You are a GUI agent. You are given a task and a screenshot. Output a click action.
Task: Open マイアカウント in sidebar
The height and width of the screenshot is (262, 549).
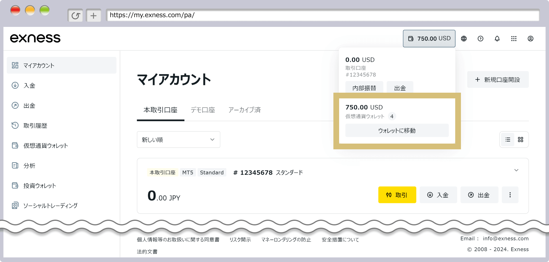click(x=61, y=65)
